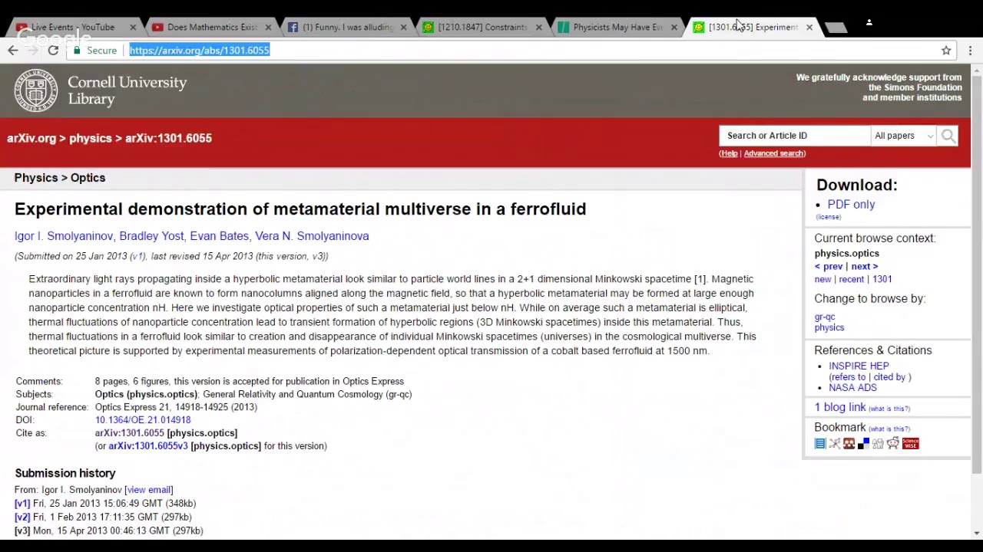Open [v2] submission history link

point(22,517)
